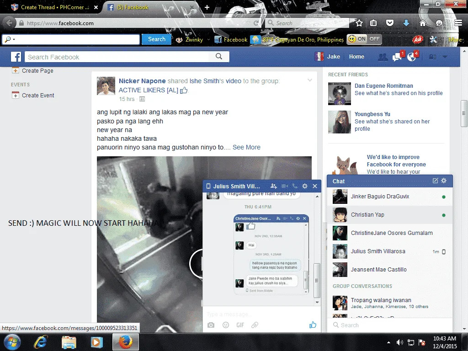
Task: Click Create Page in the left sidebar
Action: (x=37, y=71)
